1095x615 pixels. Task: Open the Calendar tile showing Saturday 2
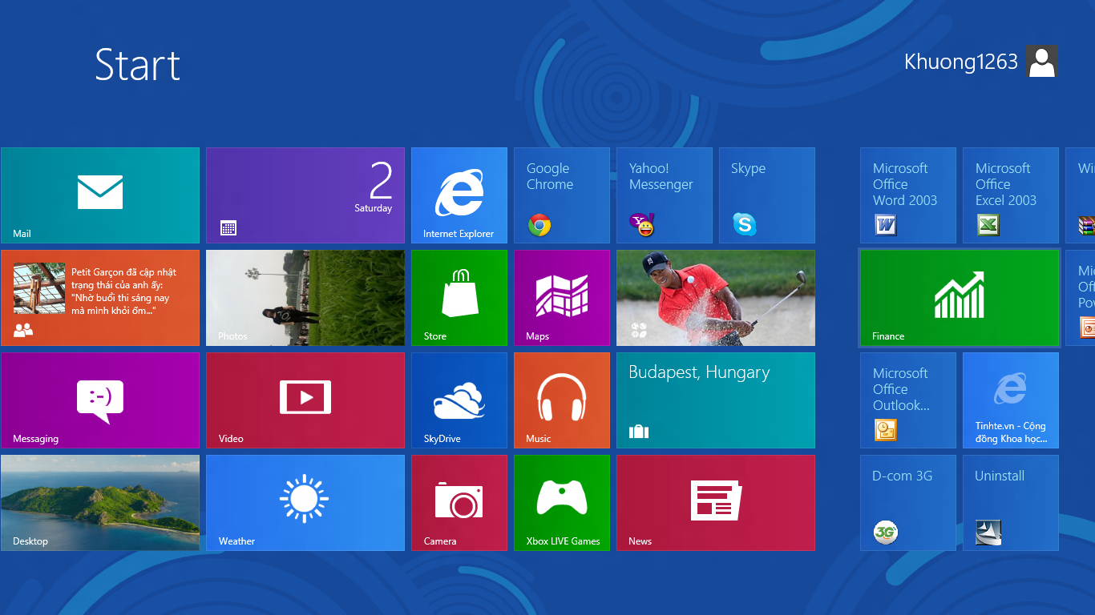pyautogui.click(x=305, y=195)
